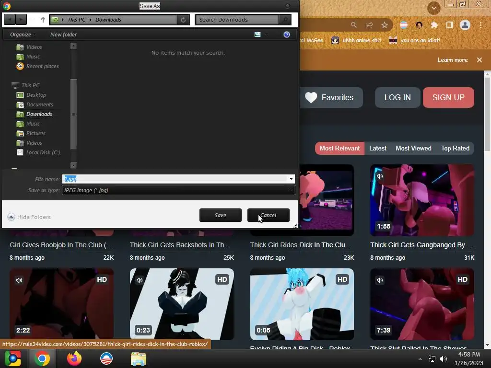This screenshot has width=491, height=368.
Task: Open the thumbnail with 1:55 duration
Action: click(422, 200)
